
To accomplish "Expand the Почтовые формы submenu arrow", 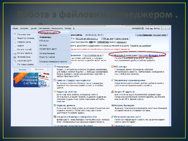I will (48, 64).
